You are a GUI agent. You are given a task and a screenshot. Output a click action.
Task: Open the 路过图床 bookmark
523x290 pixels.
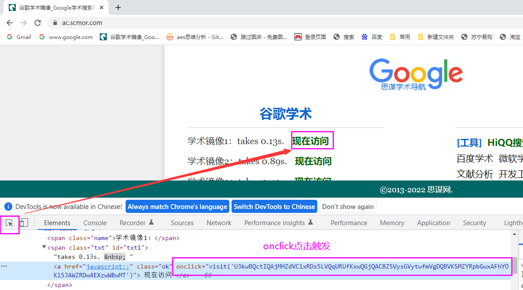(x=259, y=37)
